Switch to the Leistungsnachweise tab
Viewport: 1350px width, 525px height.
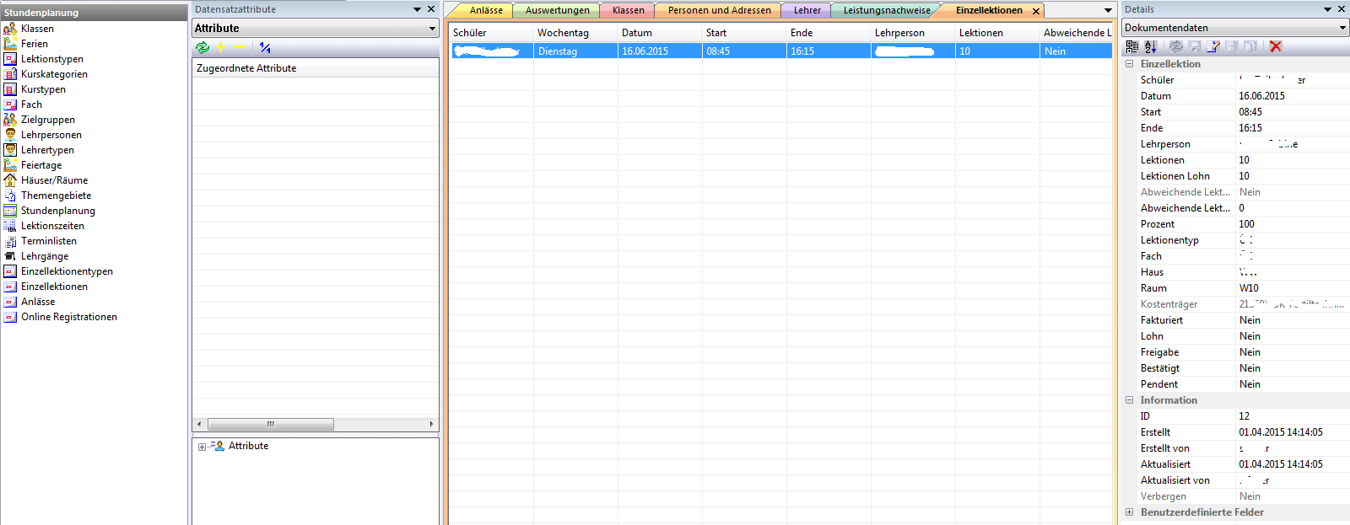point(886,10)
